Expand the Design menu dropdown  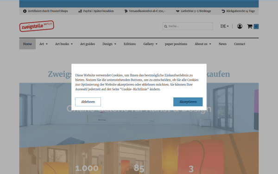click(x=109, y=44)
